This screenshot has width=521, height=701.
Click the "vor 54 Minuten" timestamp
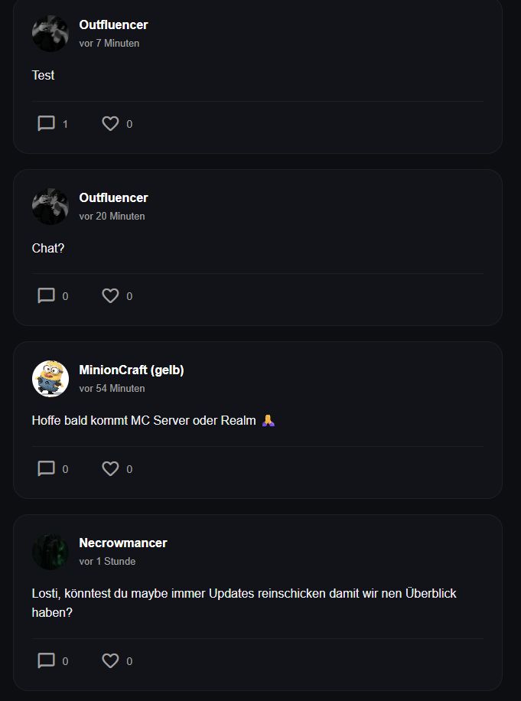click(x=112, y=389)
